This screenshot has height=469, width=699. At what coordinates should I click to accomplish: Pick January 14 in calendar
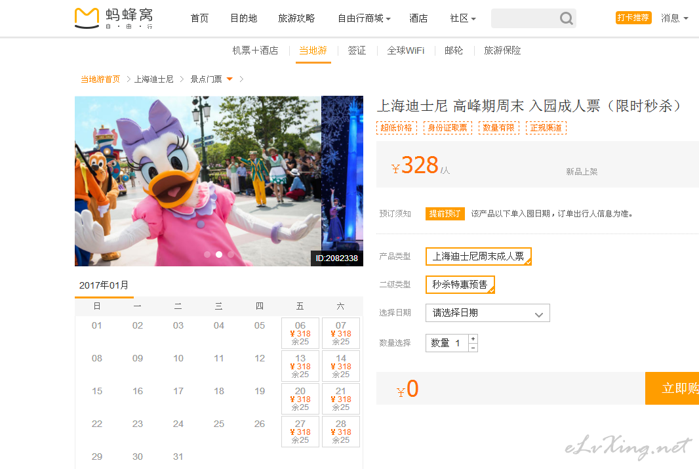(x=341, y=367)
